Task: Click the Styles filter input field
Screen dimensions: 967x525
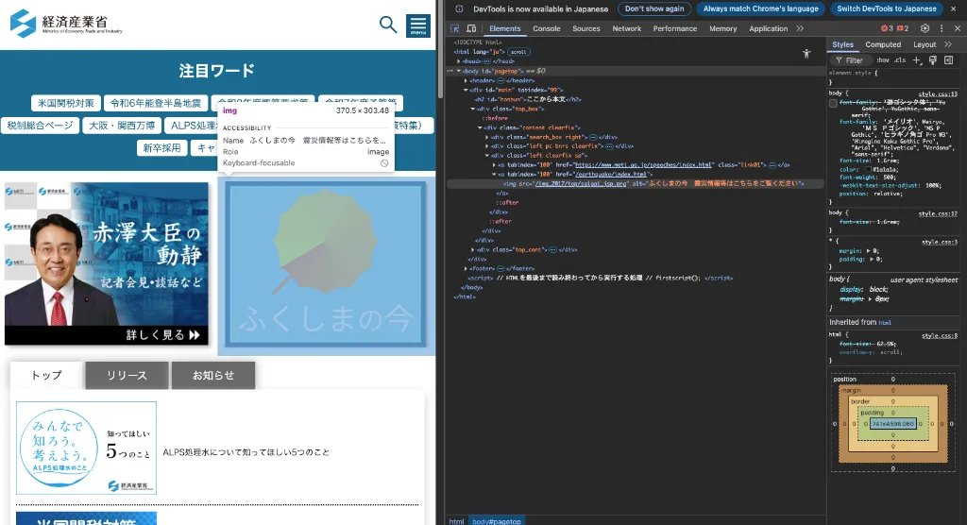Action: (x=851, y=59)
